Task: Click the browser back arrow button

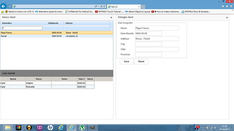Action: point(3,6)
